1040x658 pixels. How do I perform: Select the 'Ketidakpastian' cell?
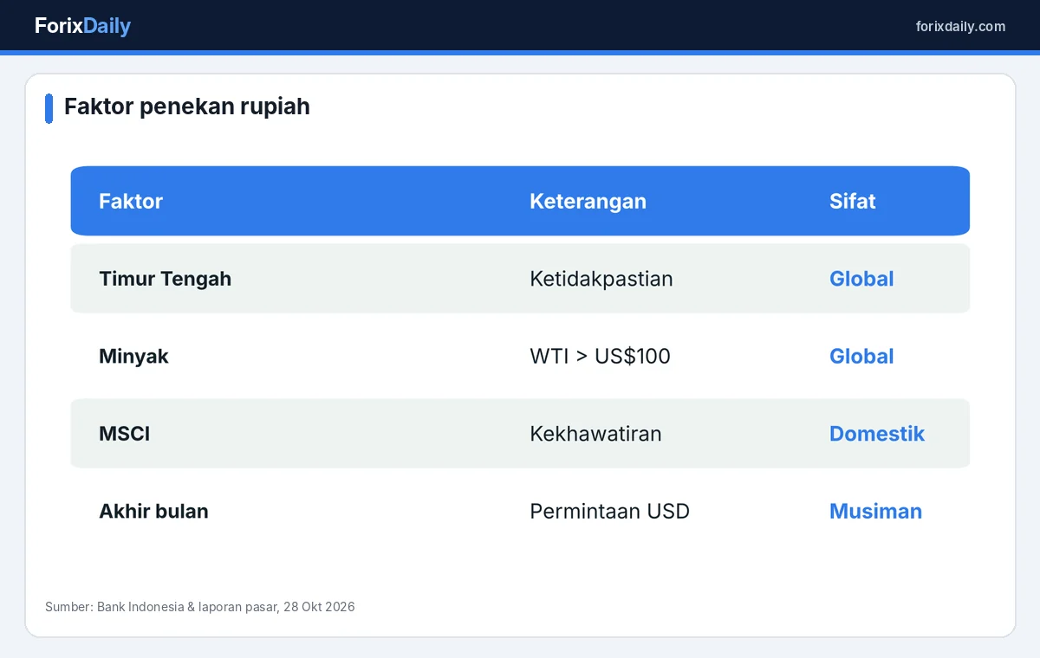pos(601,279)
